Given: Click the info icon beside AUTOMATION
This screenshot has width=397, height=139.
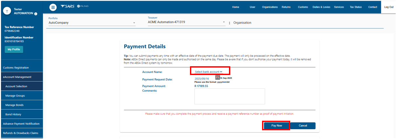Looking at the screenshot, I should tap(36, 14).
